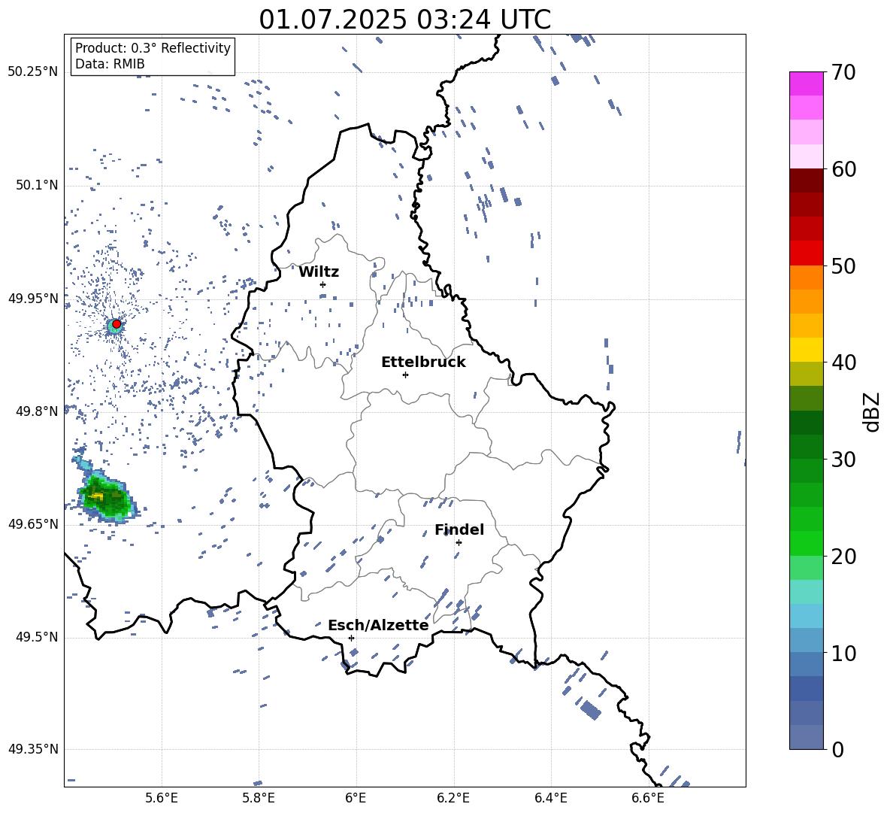Click the 40 label on the colorbar
The width and height of the screenshot is (890, 813).
click(843, 363)
